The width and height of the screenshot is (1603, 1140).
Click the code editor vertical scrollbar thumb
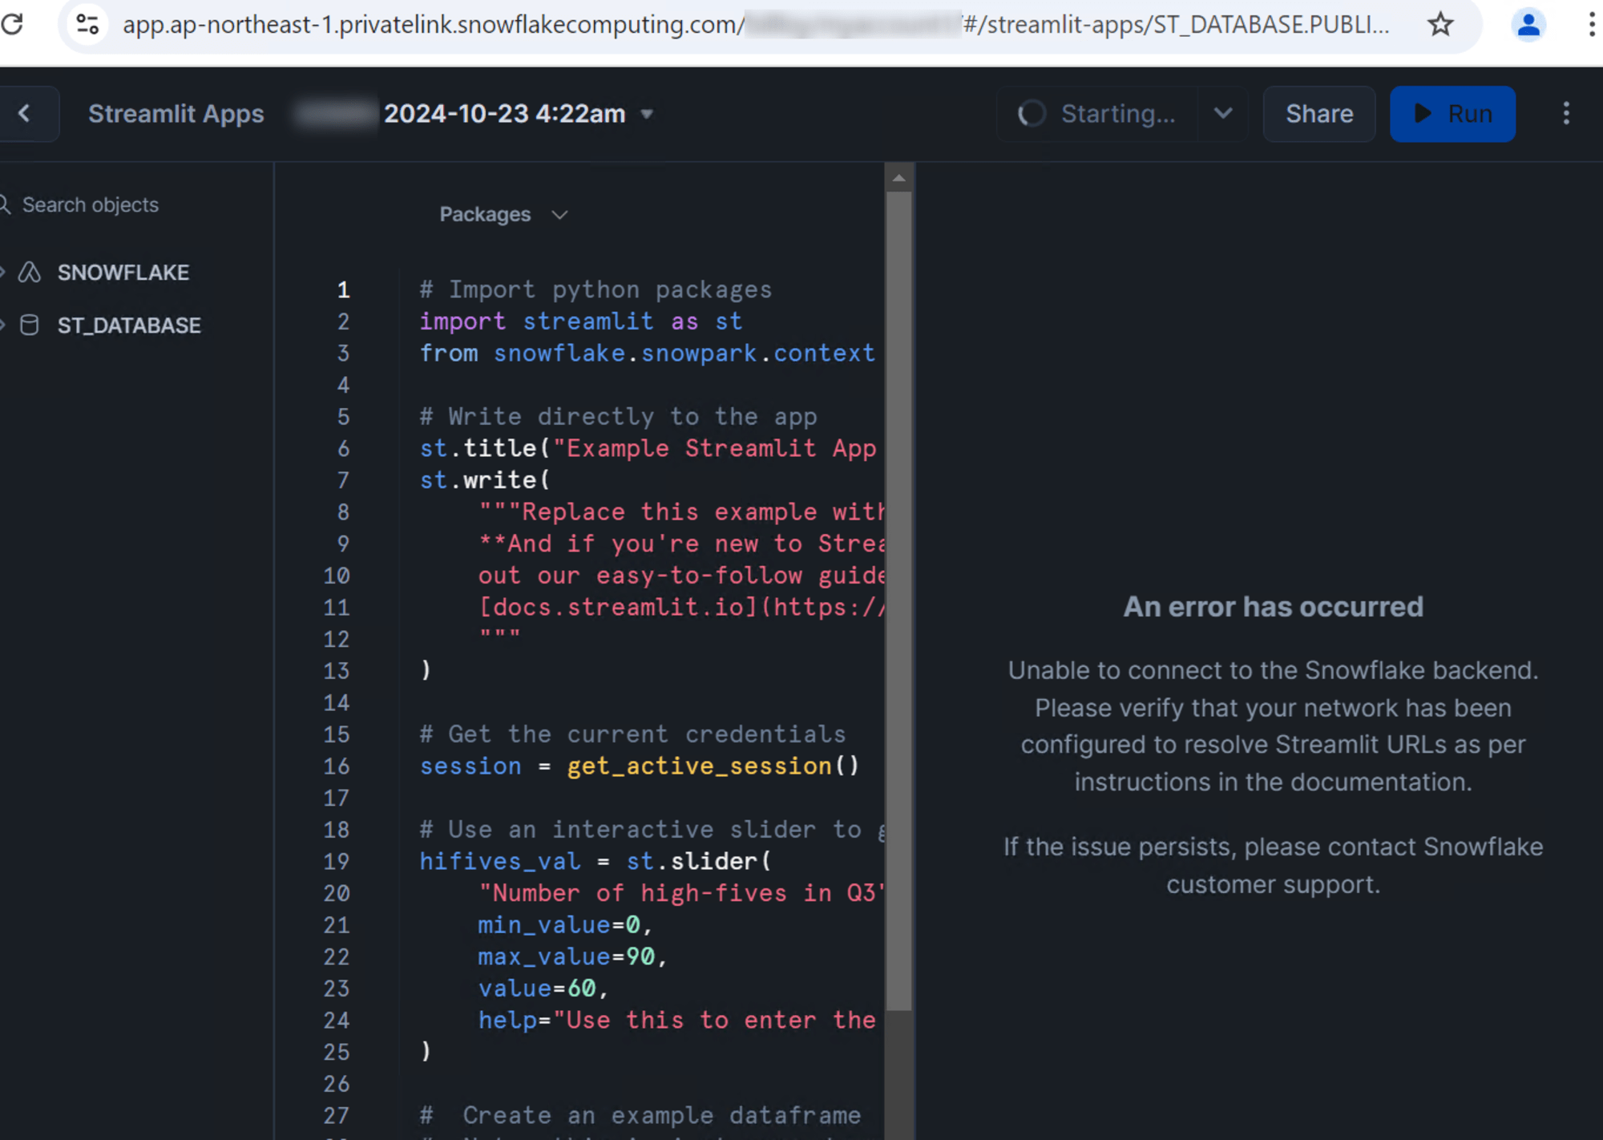[x=898, y=601]
